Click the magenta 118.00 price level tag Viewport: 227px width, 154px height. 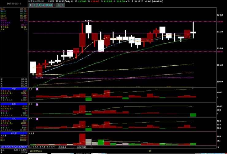click(x=220, y=22)
